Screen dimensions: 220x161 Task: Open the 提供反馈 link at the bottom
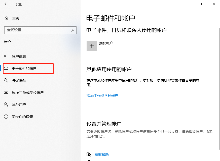101,160
